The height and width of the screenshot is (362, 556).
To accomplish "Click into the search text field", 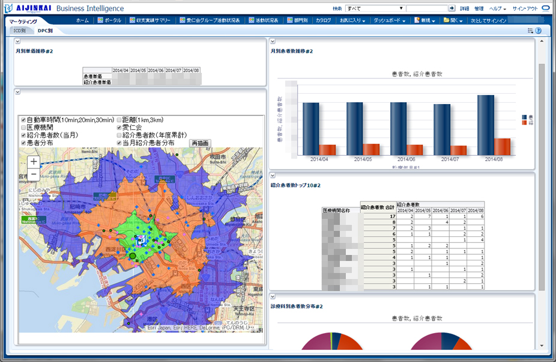I will pos(426,8).
